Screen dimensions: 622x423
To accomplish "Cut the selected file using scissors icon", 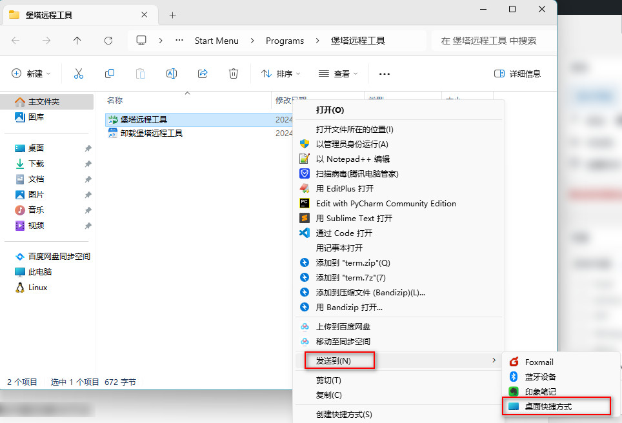I will (x=79, y=74).
